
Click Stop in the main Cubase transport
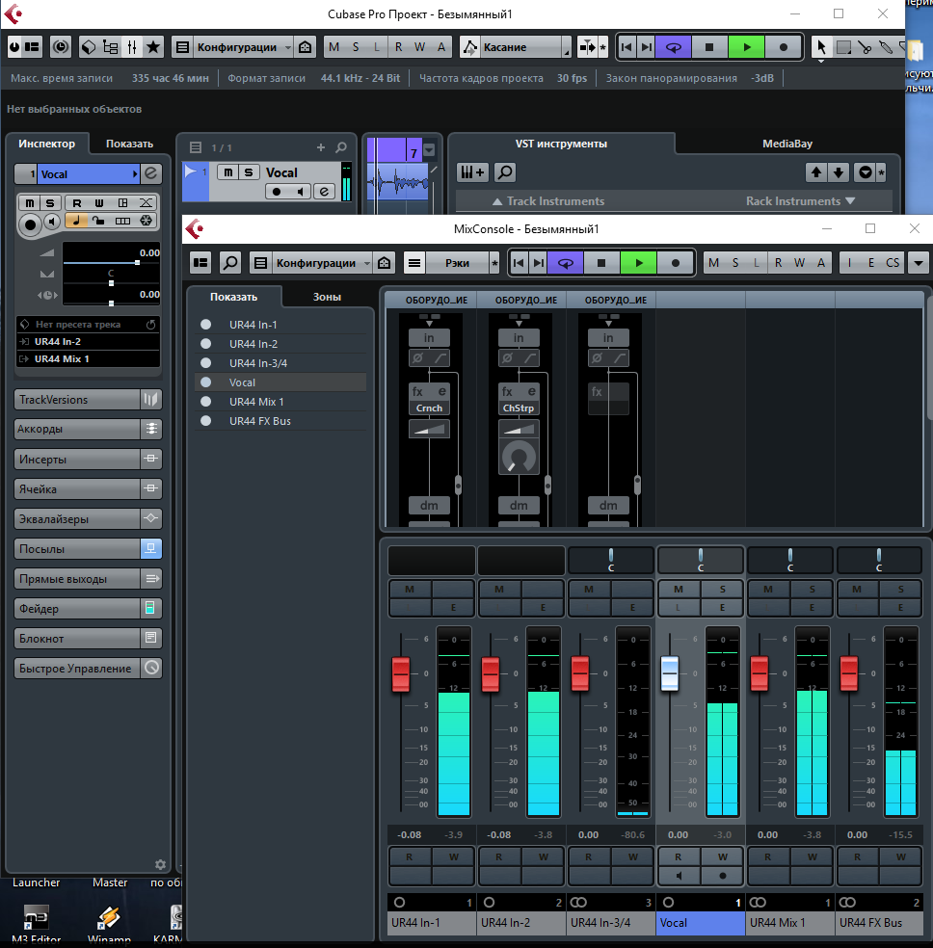pos(709,47)
